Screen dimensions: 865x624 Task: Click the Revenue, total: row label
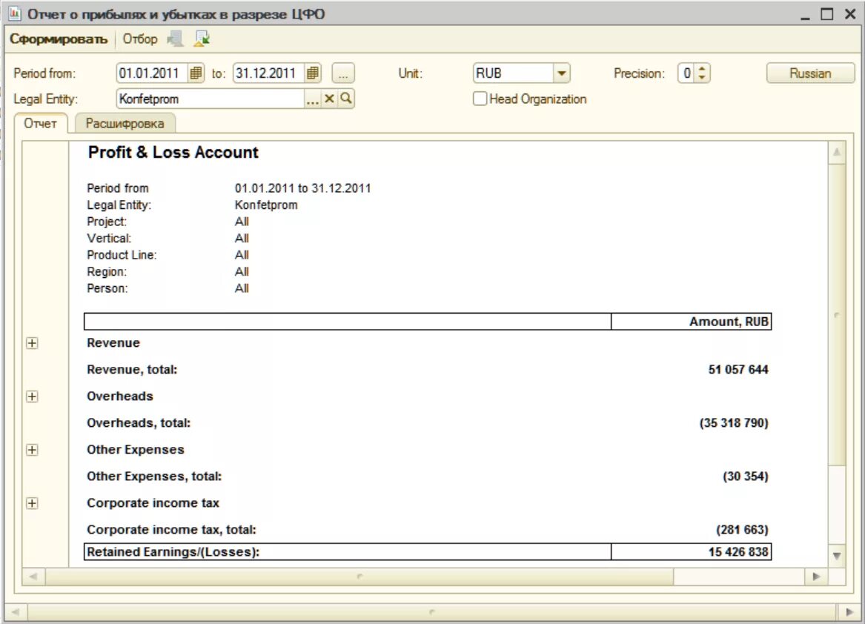tap(132, 370)
